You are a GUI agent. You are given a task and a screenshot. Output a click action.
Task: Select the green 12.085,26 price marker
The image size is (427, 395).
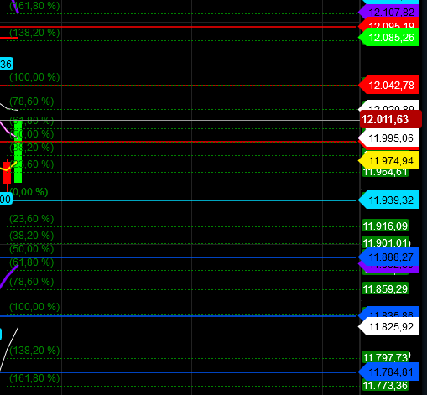[x=388, y=38]
